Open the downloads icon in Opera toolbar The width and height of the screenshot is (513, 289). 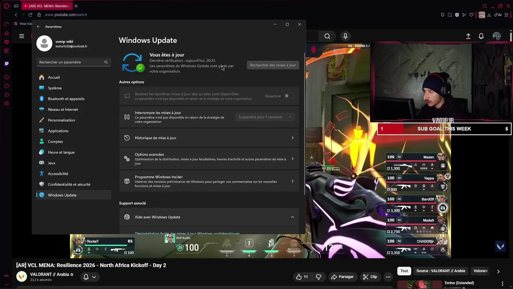point(489,15)
